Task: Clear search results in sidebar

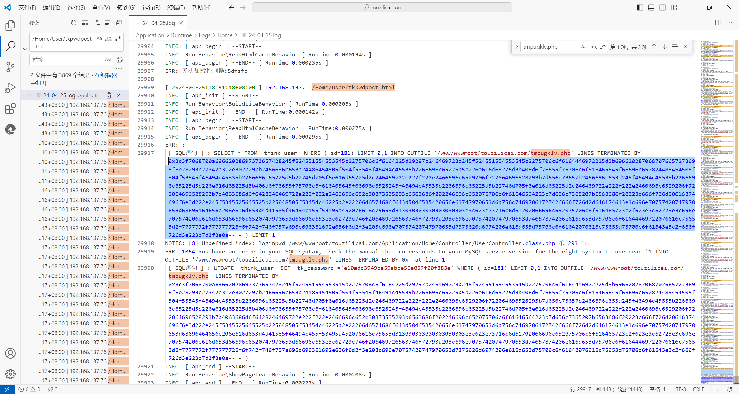Action: click(x=85, y=23)
